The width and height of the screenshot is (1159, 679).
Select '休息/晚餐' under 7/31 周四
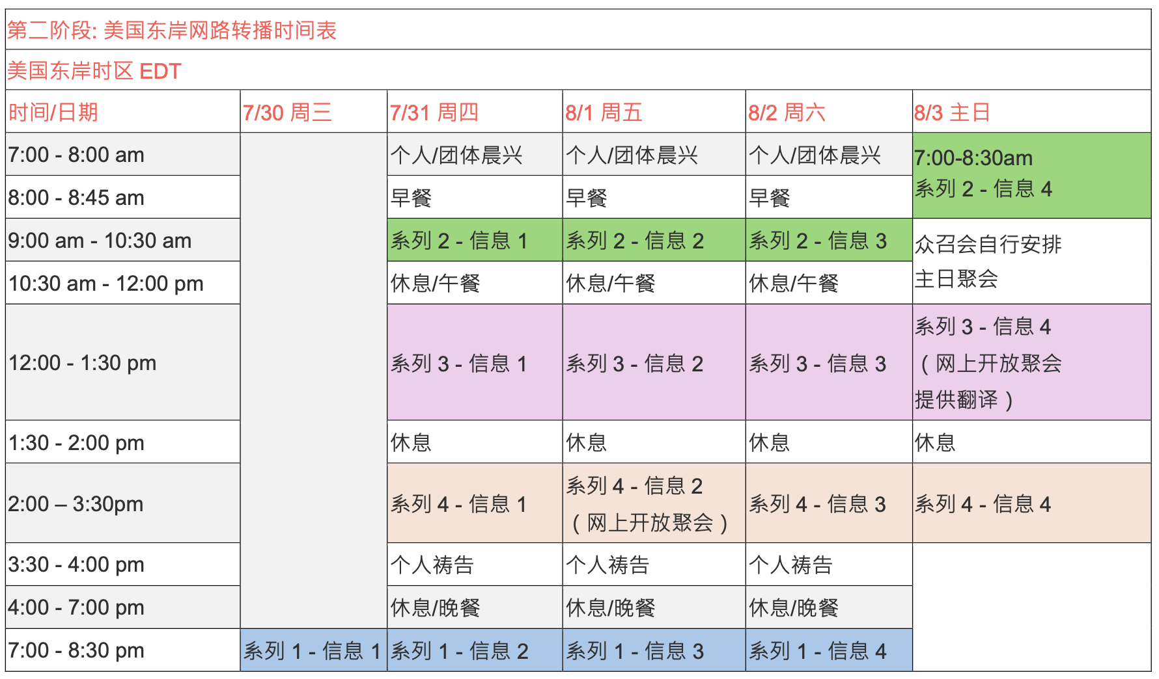pyautogui.click(x=475, y=607)
